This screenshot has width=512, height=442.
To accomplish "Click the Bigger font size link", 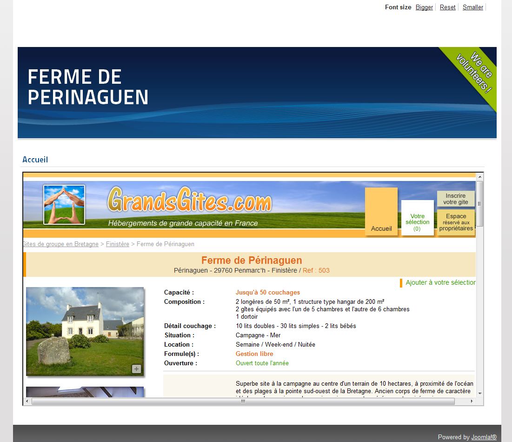I will tap(424, 7).
